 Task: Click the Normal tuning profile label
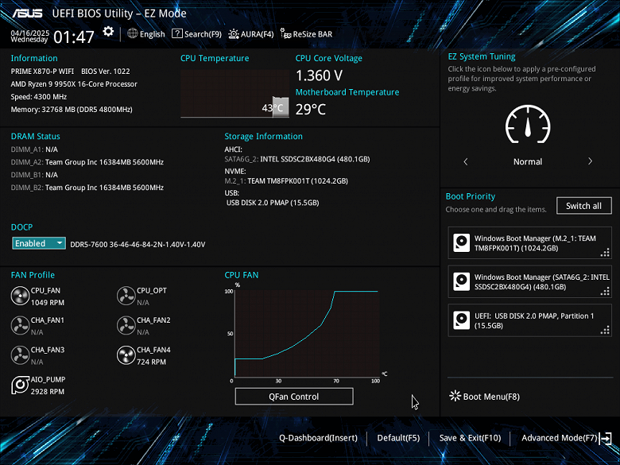pos(528,161)
